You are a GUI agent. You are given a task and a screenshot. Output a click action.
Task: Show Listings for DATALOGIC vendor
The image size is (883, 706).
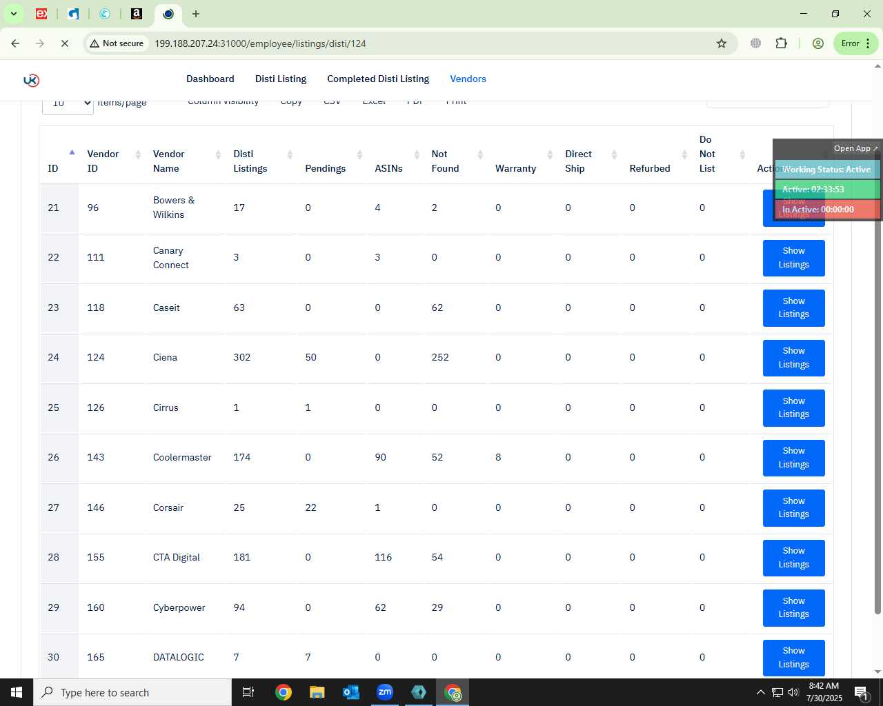pos(794,658)
